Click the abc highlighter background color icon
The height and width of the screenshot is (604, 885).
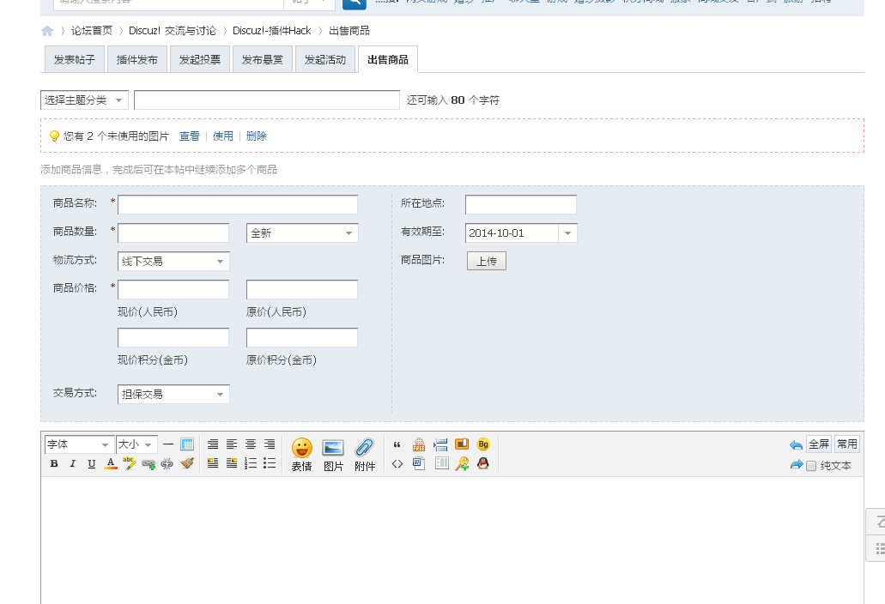point(130,463)
